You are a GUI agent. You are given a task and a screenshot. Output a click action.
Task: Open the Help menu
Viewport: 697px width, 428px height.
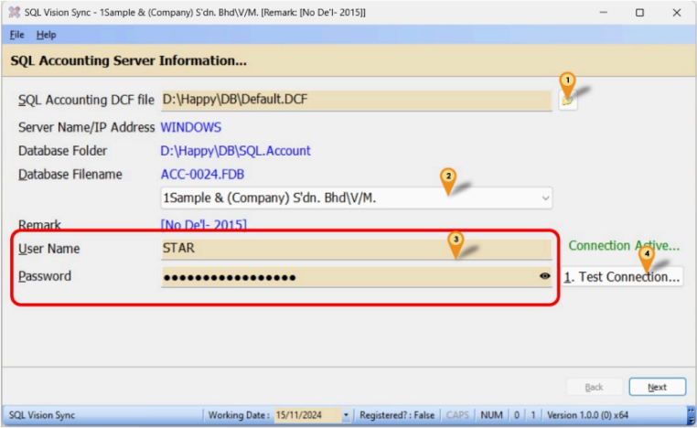coord(47,35)
